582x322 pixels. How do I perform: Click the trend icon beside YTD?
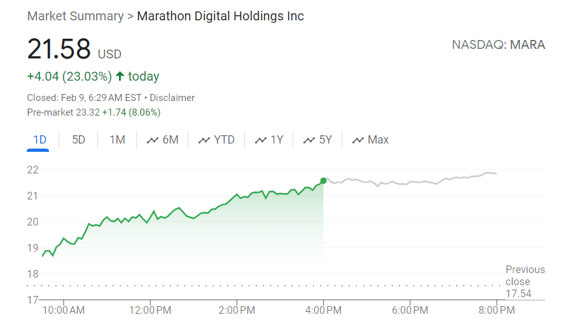[204, 140]
